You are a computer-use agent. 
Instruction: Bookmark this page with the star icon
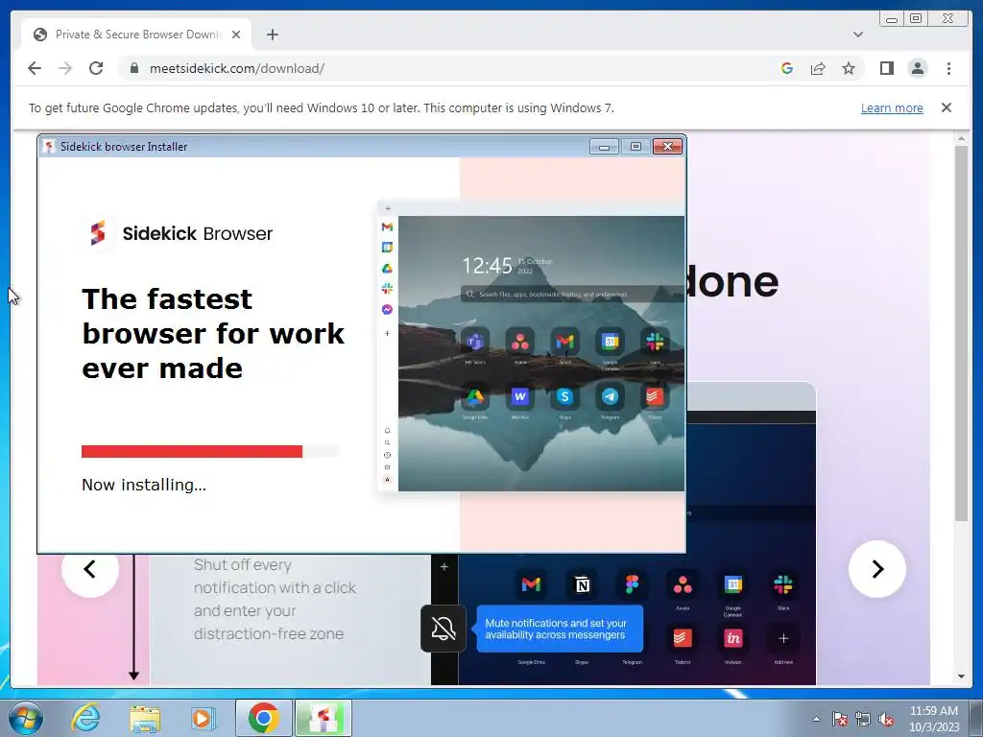849,68
